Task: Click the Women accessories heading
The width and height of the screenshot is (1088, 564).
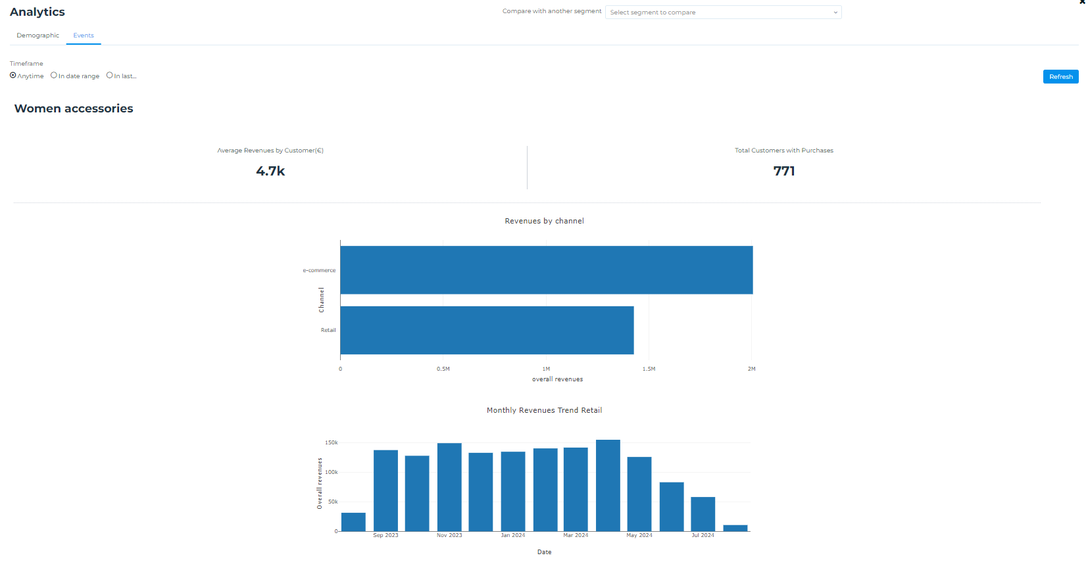Action: [x=74, y=108]
